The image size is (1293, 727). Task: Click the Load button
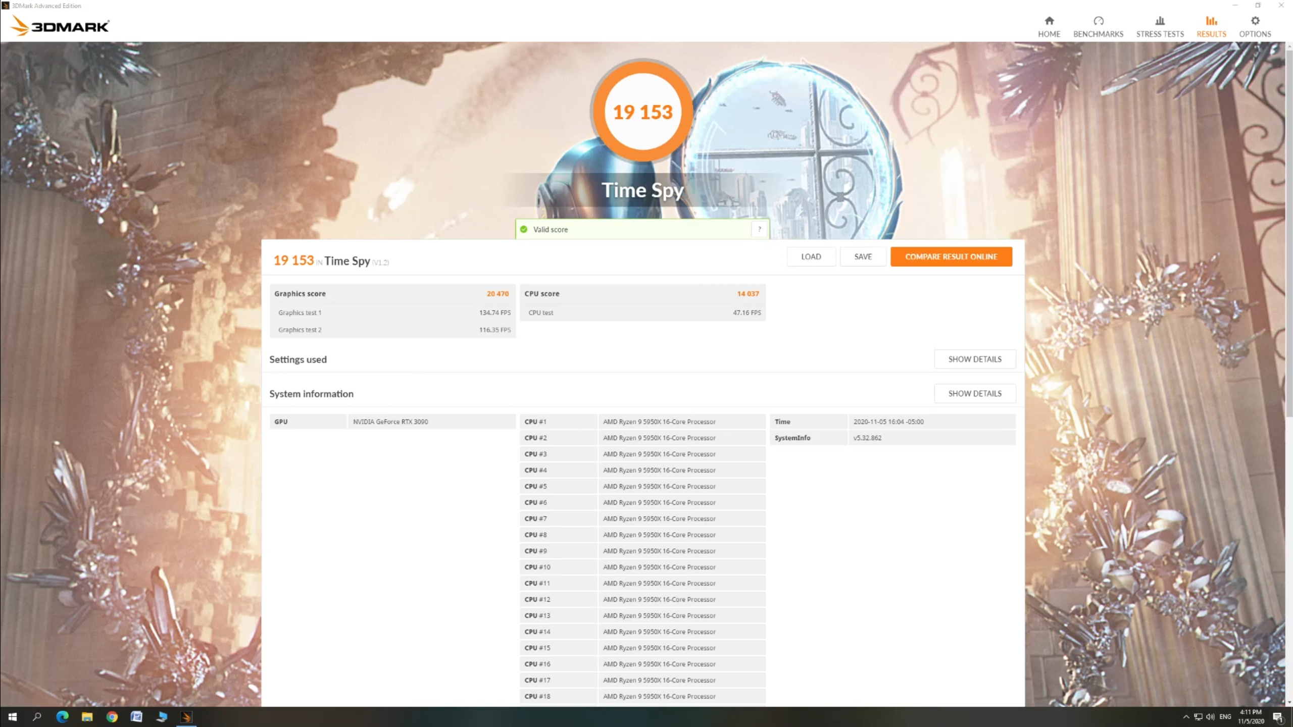coord(811,256)
